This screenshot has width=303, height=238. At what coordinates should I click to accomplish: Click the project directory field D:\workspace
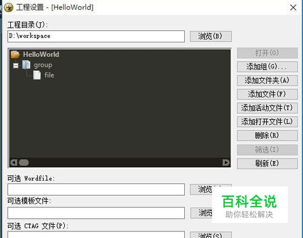pyautogui.click(x=96, y=36)
